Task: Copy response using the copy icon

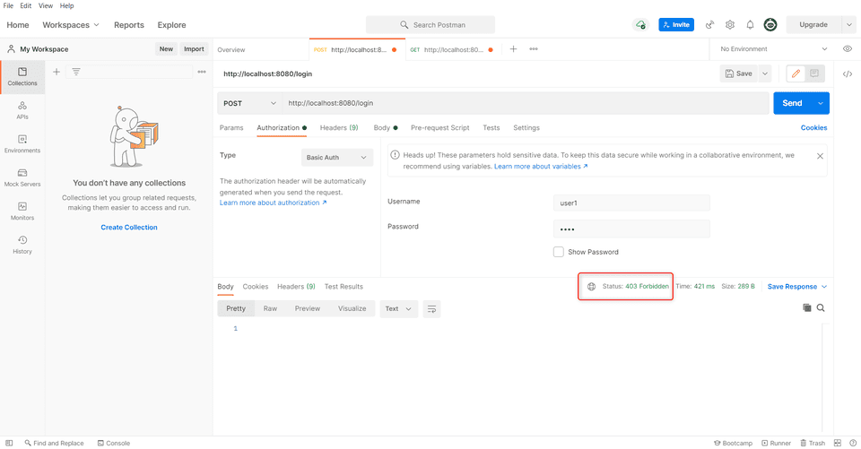Action: (x=806, y=307)
